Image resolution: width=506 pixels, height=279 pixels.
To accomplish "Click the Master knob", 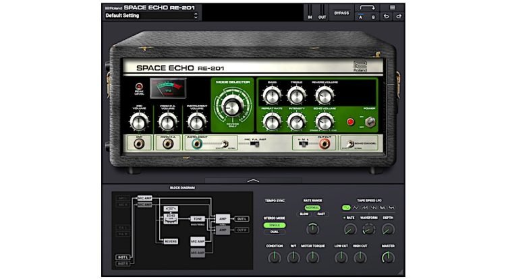I will pos(387,257).
